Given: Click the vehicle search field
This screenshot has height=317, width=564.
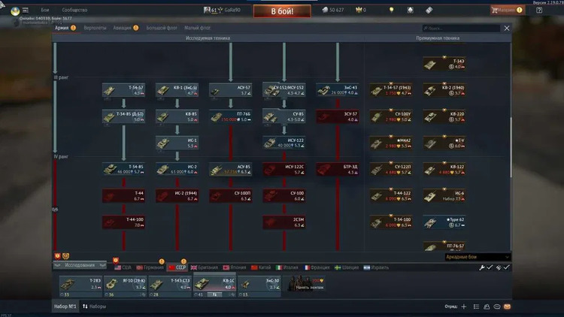Looking at the screenshot, I should tap(461, 28).
